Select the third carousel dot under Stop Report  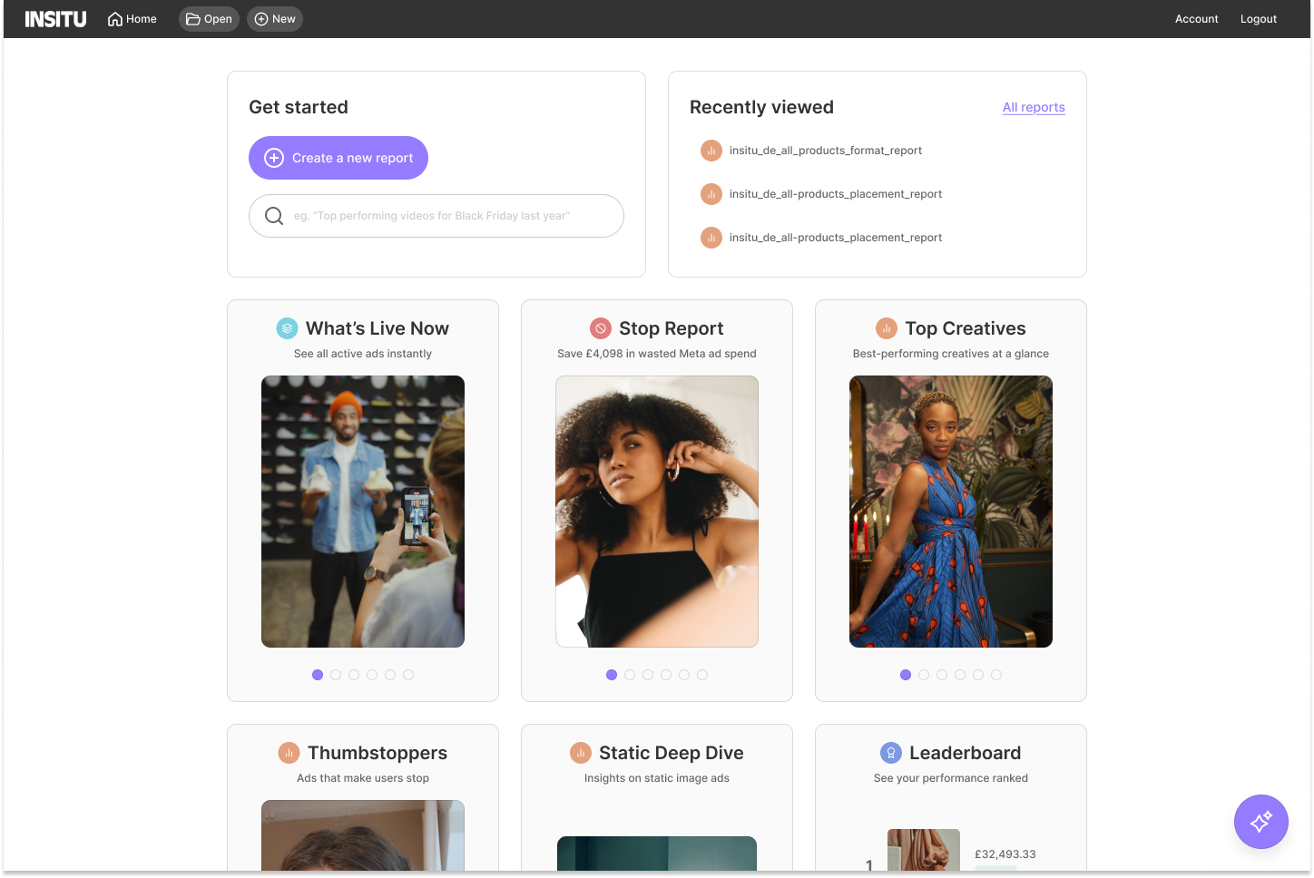pos(648,675)
